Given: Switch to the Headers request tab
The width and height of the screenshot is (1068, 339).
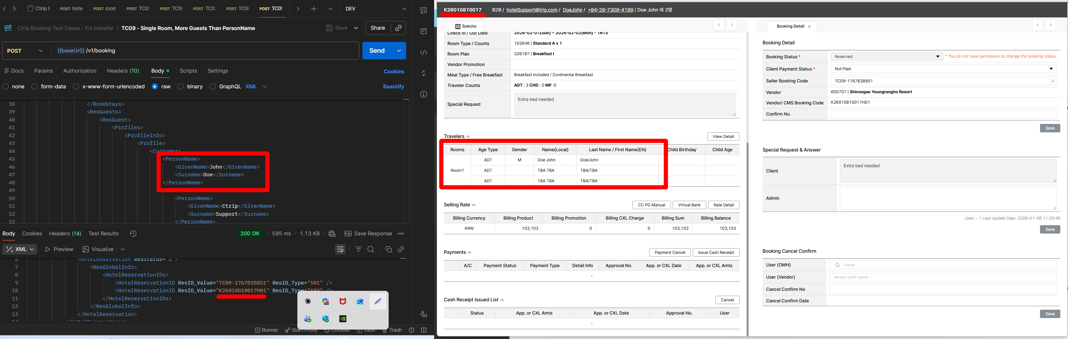Looking at the screenshot, I should (x=123, y=71).
